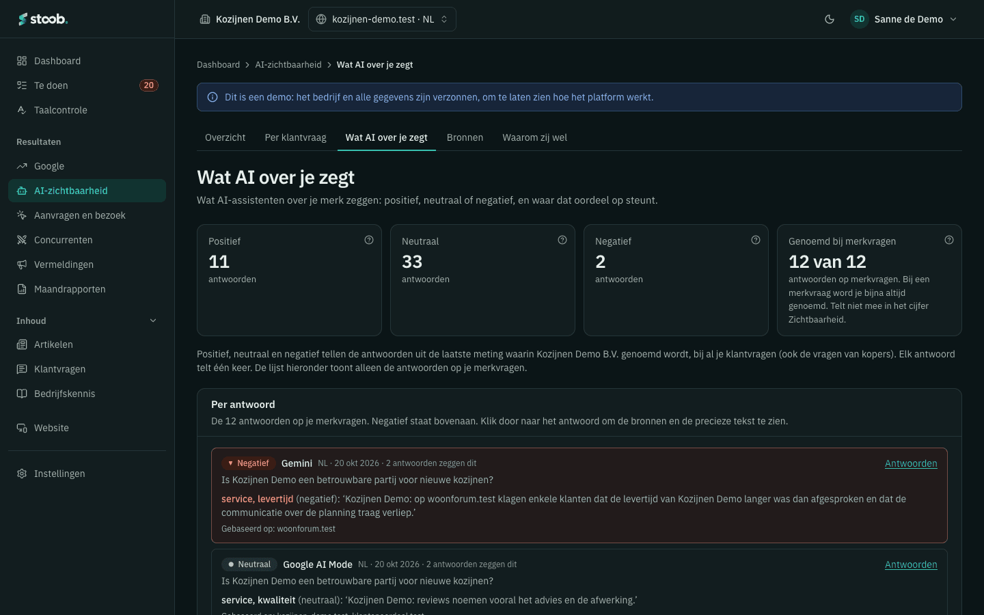Click the help icon on Neutraal card
The image size is (984, 615).
[562, 240]
